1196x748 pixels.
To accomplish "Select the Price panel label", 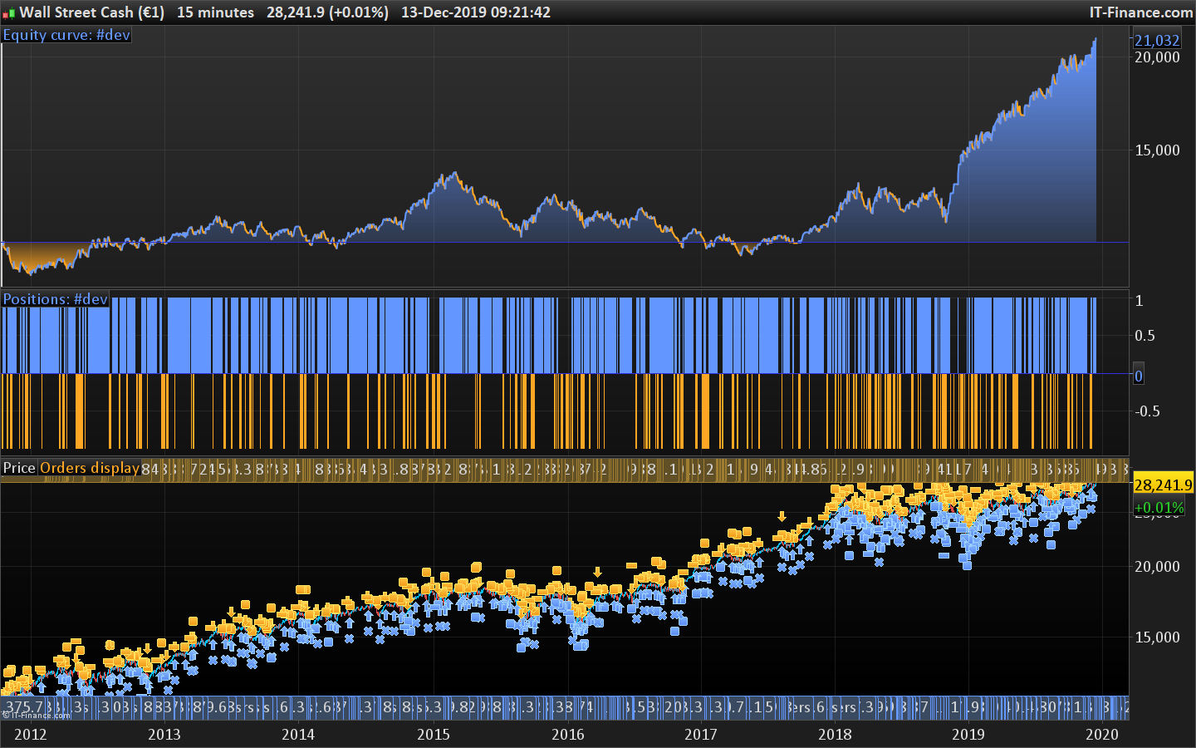I will coord(19,468).
